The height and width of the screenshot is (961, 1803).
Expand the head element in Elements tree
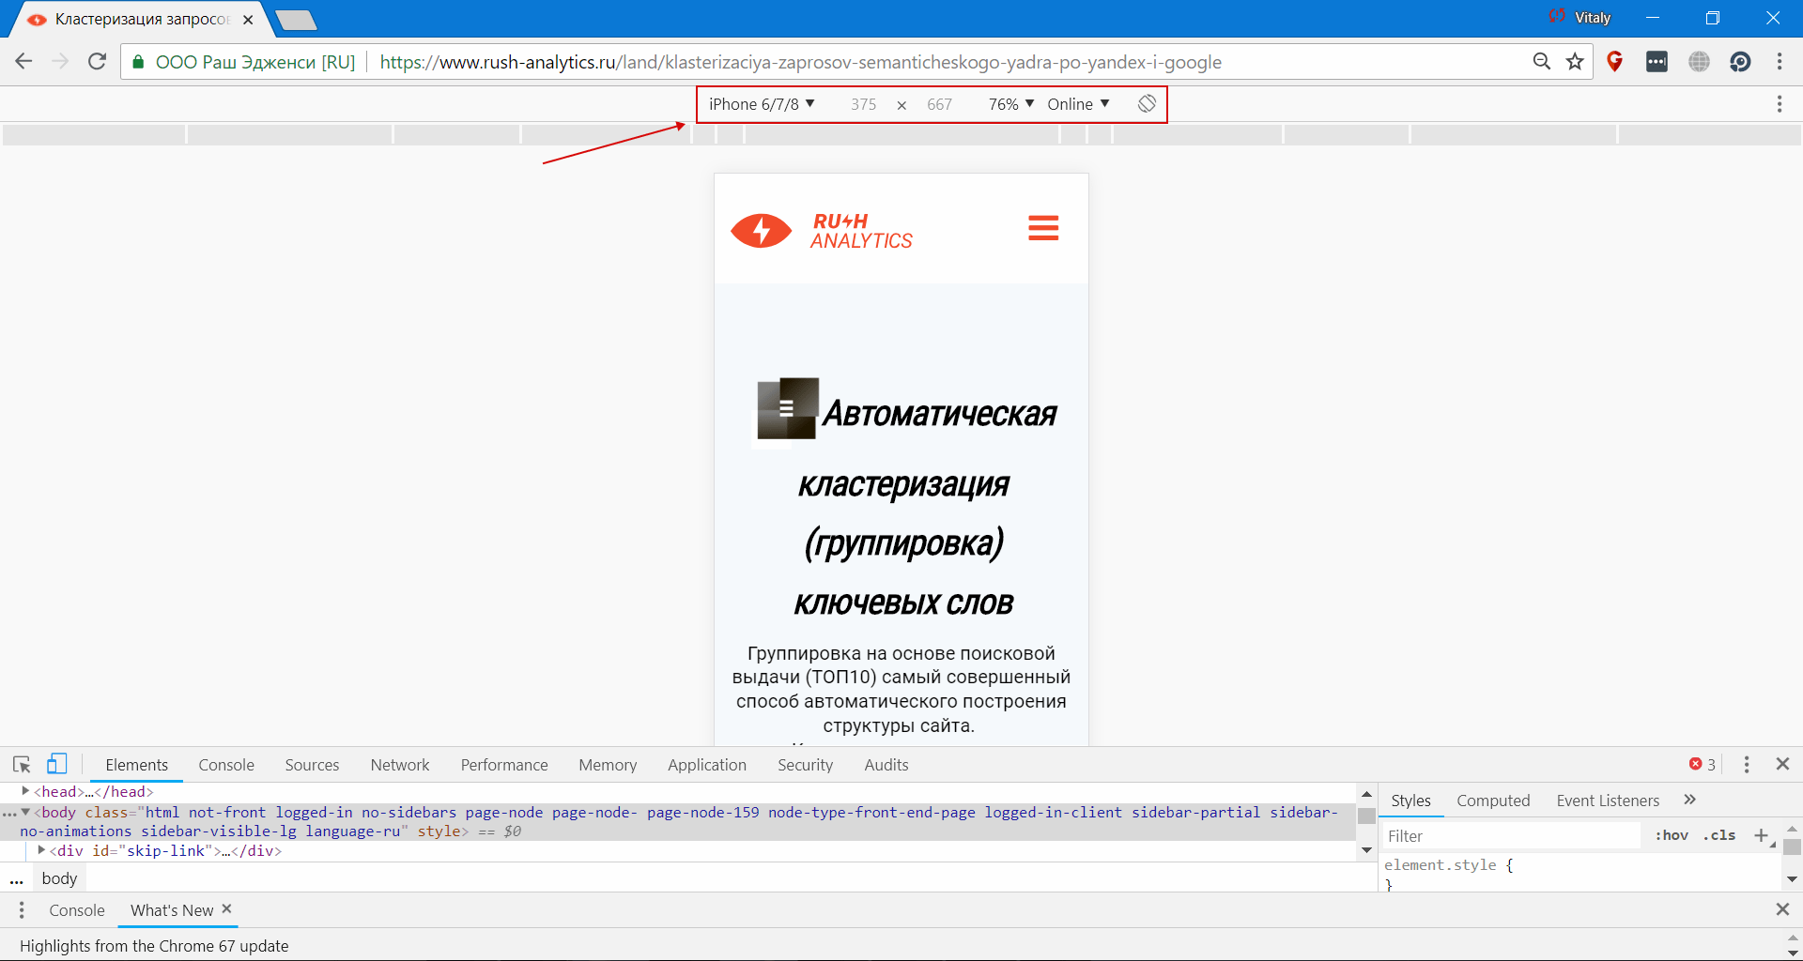pyautogui.click(x=26, y=791)
